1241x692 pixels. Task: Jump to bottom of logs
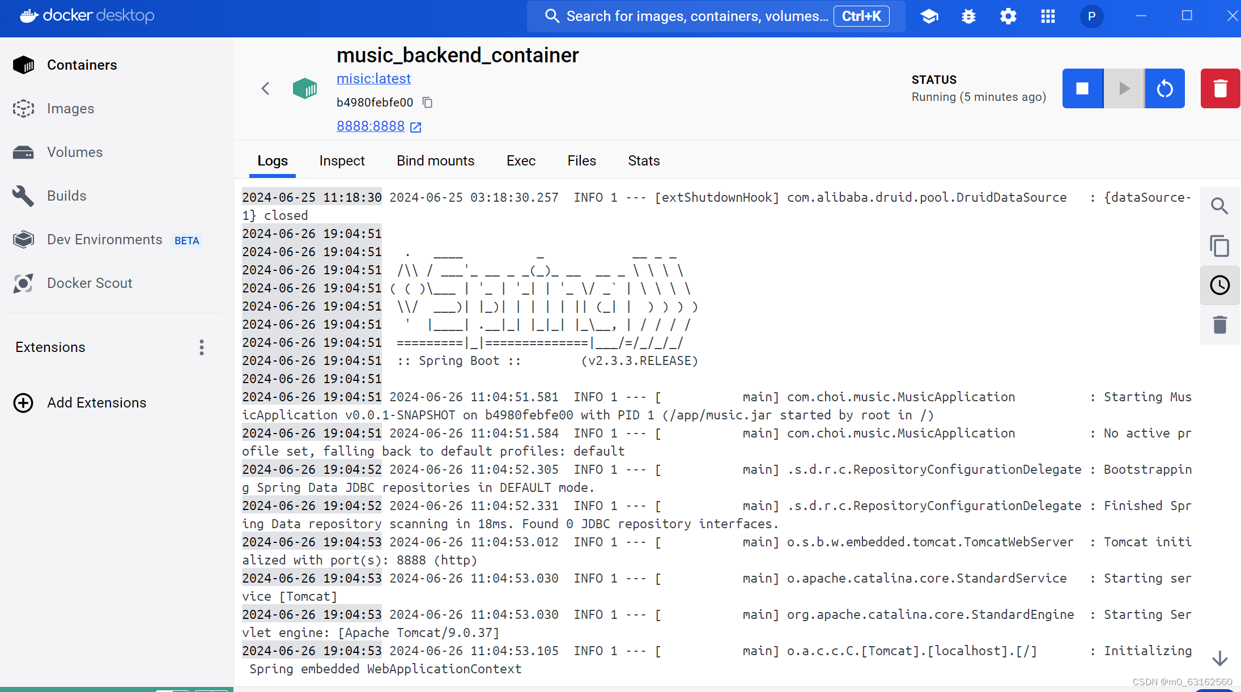coord(1219,659)
